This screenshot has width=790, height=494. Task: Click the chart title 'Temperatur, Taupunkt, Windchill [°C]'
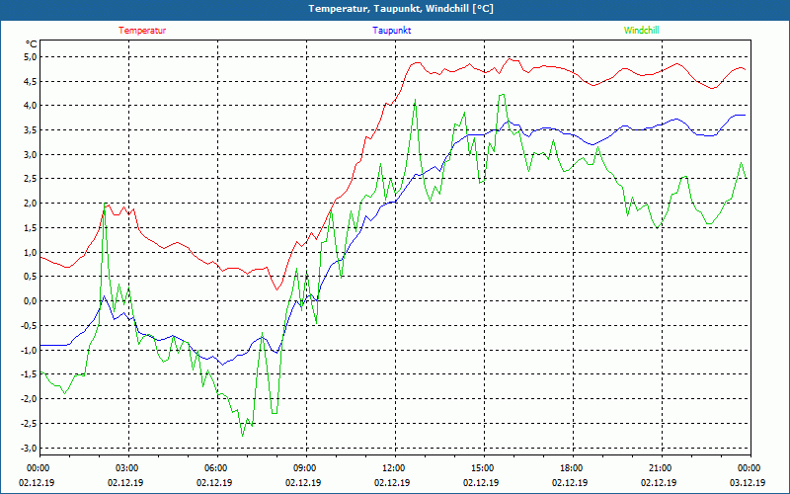coord(401,9)
